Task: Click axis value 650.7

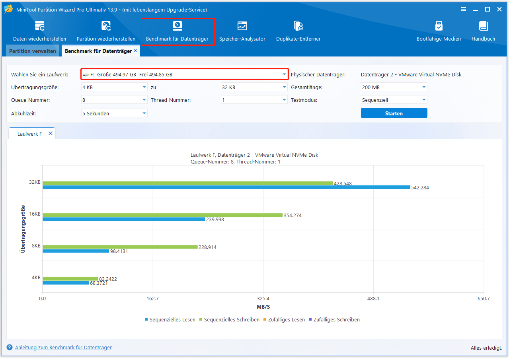Action: [484, 299]
